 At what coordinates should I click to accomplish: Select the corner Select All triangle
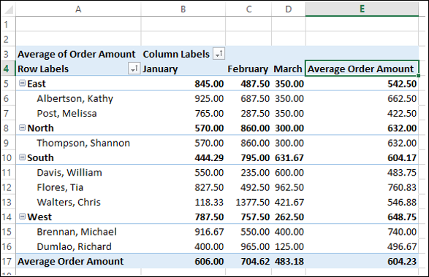coord(9,9)
